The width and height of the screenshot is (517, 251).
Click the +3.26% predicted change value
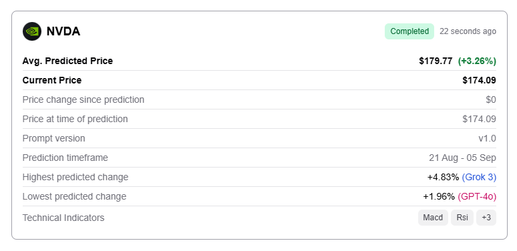pos(477,61)
